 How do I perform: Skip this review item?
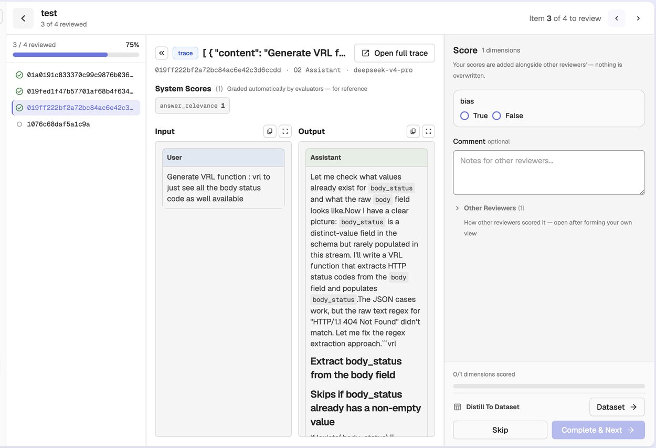coord(500,430)
